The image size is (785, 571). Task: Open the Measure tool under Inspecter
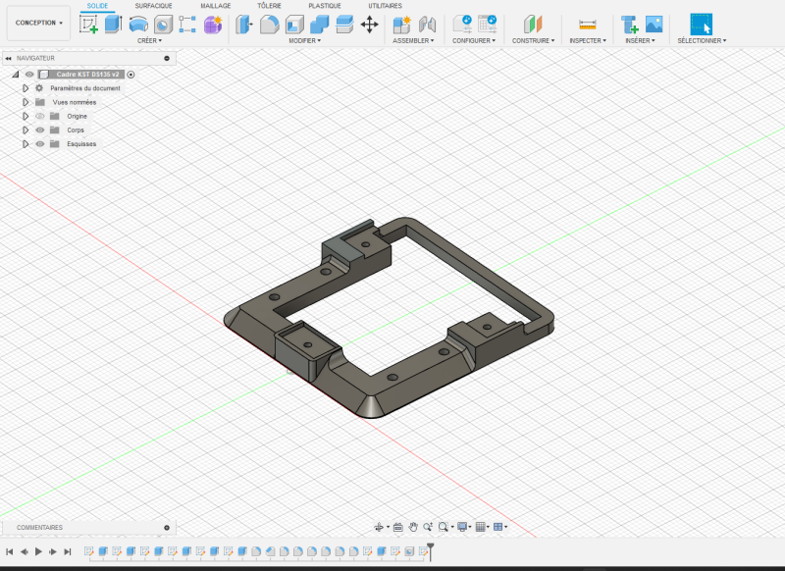pyautogui.click(x=587, y=24)
